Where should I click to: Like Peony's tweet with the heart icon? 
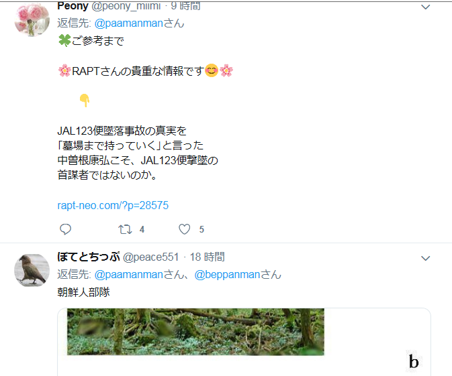185,229
